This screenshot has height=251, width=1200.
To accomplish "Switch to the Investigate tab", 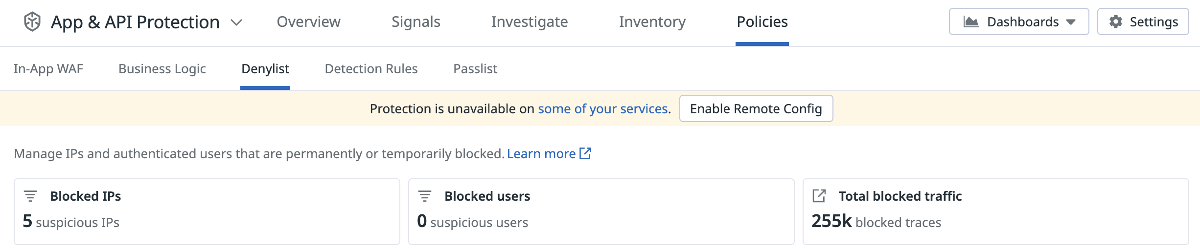I will (x=530, y=22).
